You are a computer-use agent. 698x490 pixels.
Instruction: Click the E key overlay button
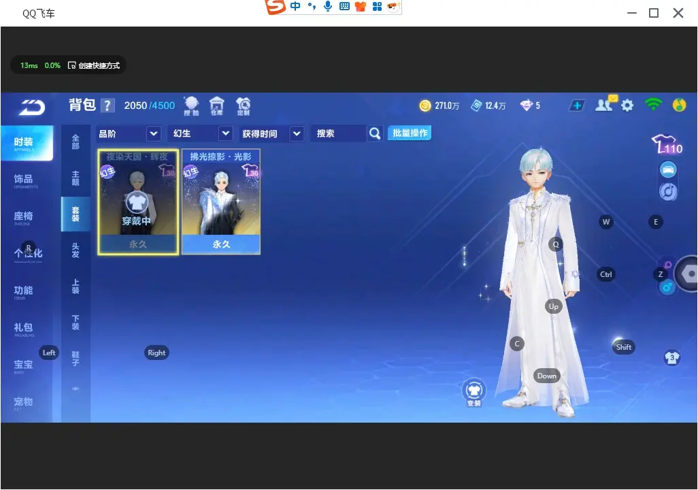coord(656,222)
